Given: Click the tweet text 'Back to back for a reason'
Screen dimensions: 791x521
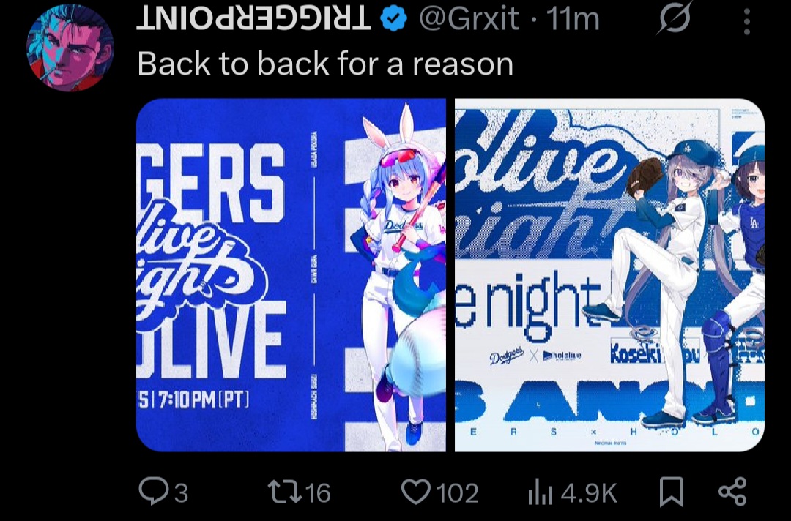Looking at the screenshot, I should (325, 64).
